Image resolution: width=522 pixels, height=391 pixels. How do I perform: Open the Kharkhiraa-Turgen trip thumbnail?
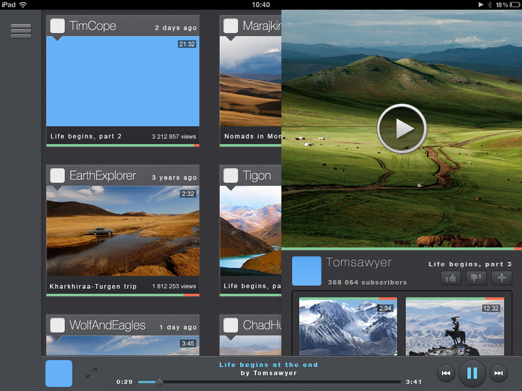coord(123,231)
